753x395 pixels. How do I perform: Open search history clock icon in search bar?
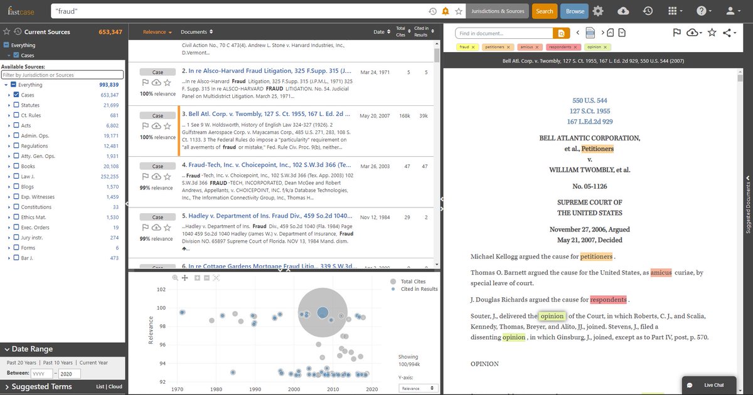point(433,11)
